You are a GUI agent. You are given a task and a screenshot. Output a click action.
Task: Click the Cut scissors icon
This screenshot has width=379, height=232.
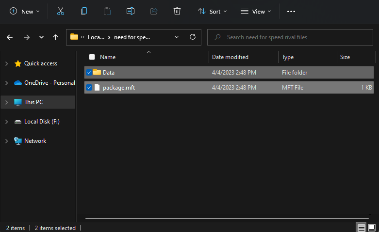coord(61,11)
